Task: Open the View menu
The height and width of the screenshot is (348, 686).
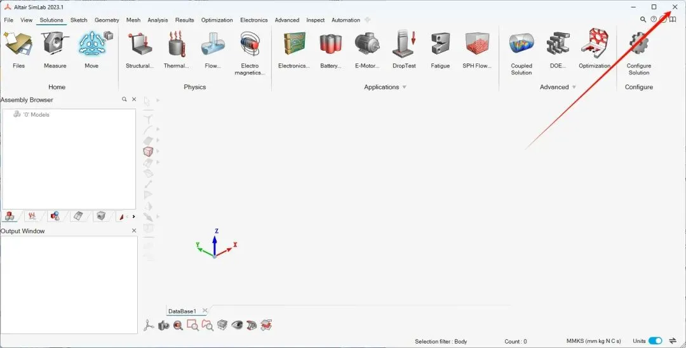Action: tap(26, 20)
